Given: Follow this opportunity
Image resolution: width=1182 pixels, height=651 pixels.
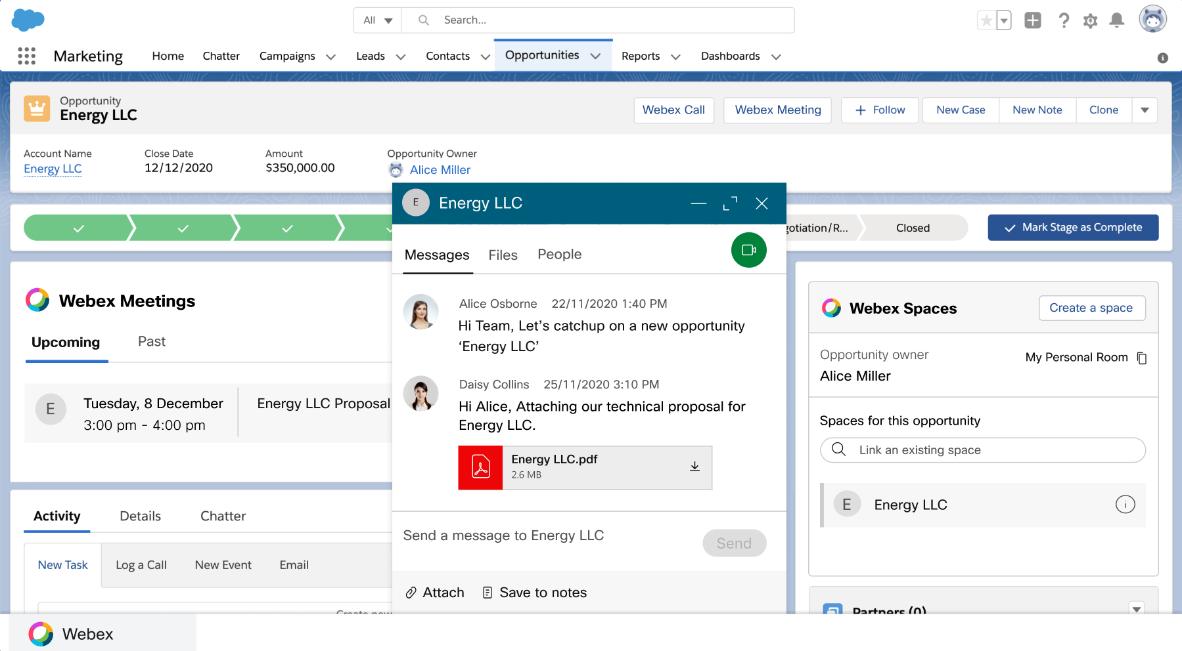Looking at the screenshot, I should click(x=880, y=110).
